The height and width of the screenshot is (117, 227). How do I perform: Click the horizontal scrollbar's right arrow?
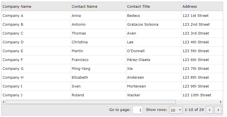[221, 102]
